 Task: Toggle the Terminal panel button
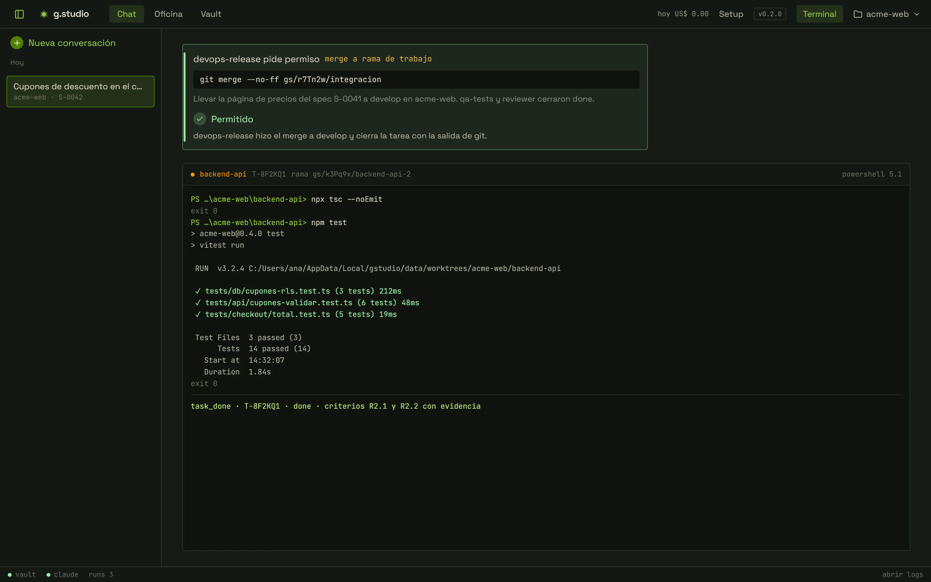pyautogui.click(x=819, y=14)
